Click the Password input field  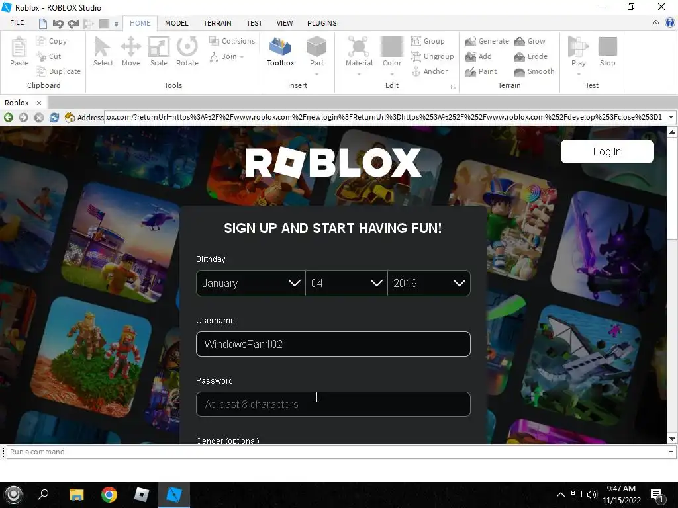coord(333,404)
